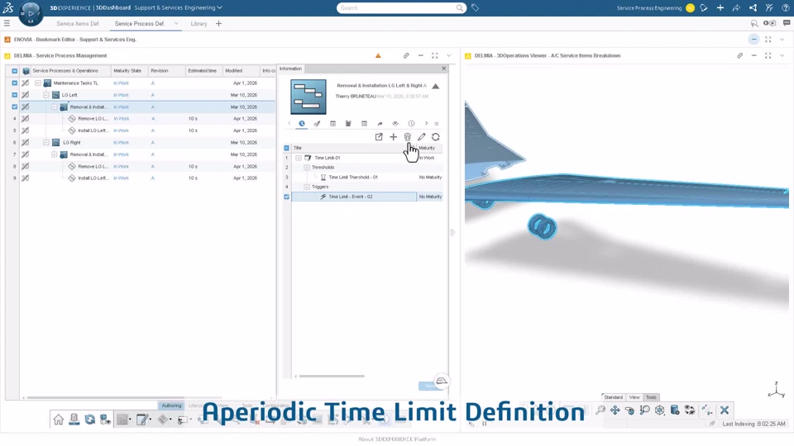
Task: Open the 3DEXPERIENCE compass
Action: pos(31,14)
